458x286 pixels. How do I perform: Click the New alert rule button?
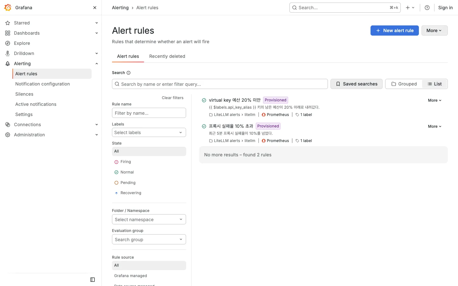pos(394,31)
